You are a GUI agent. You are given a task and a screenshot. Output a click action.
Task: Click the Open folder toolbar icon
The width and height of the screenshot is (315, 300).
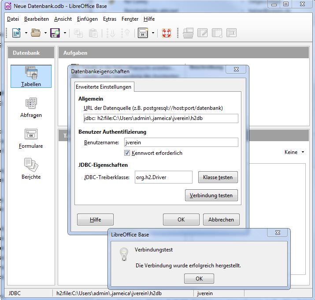click(36, 33)
